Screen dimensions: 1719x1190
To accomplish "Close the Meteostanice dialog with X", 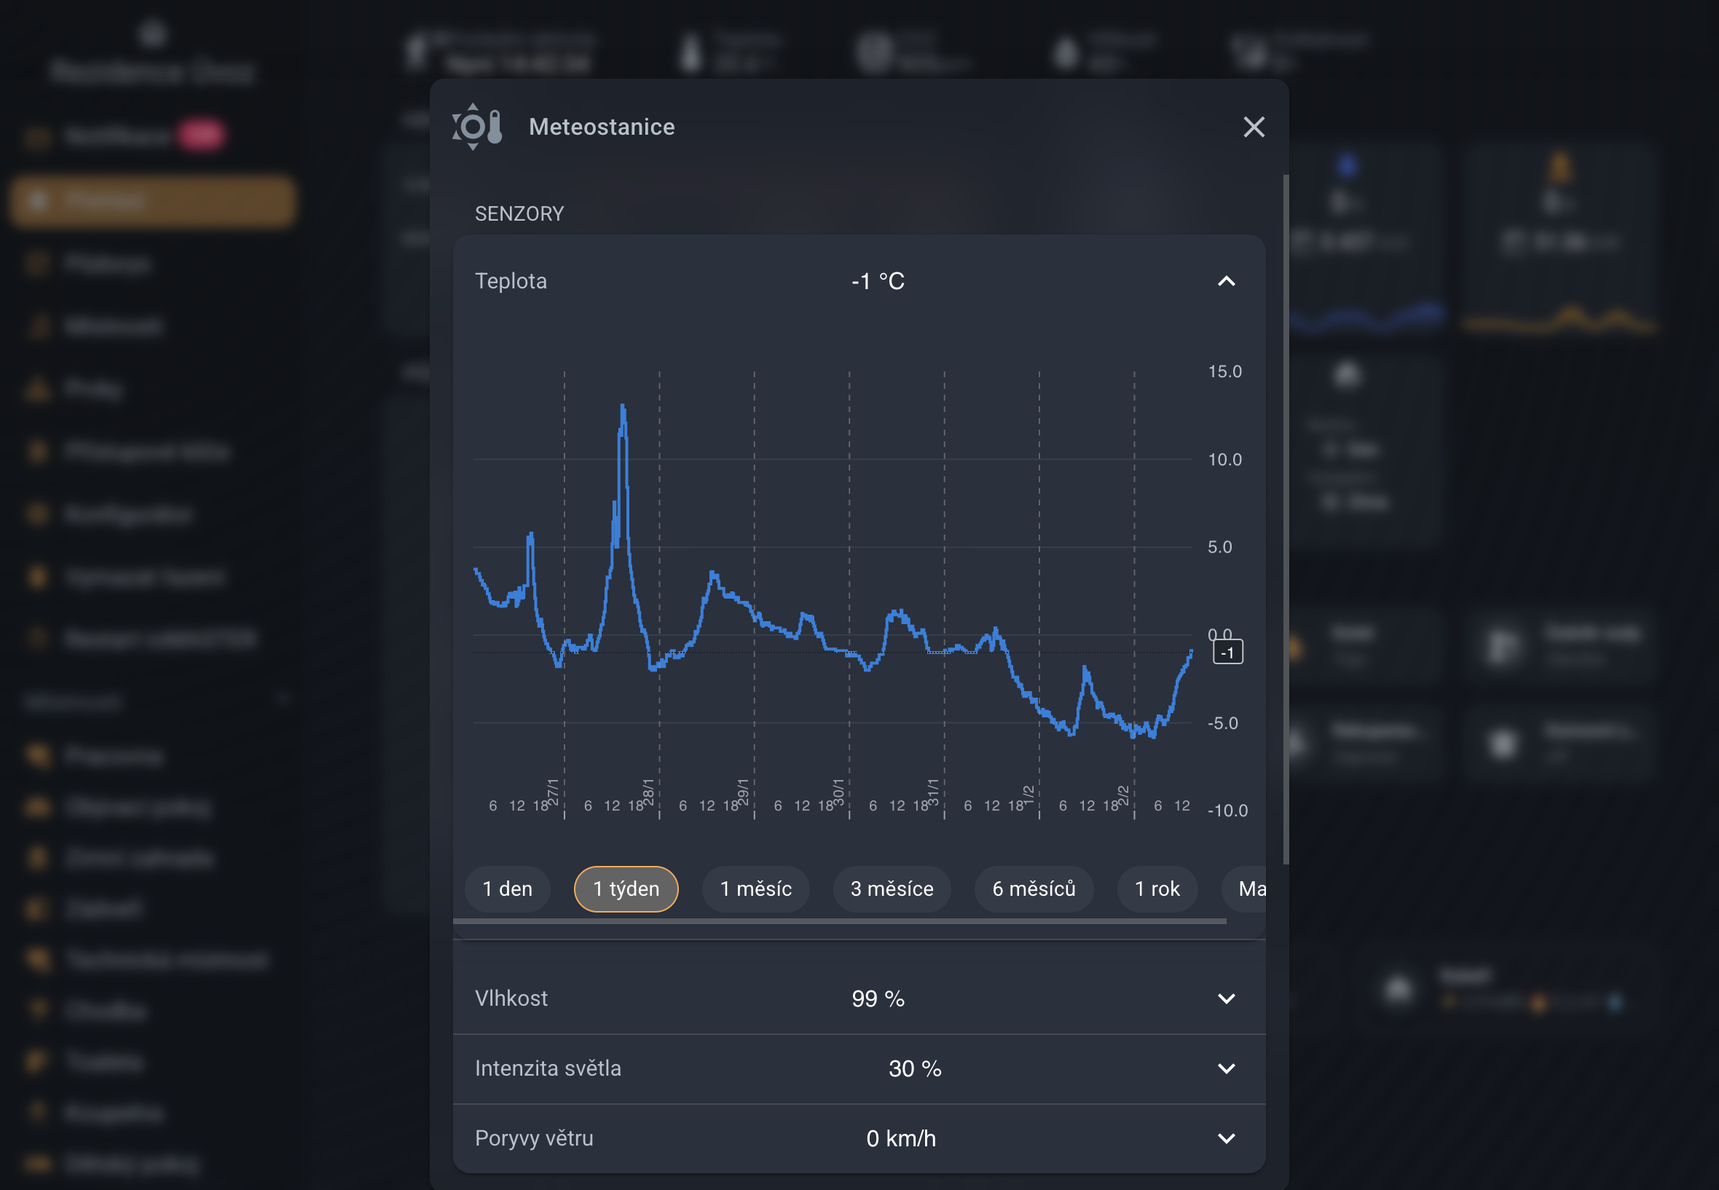I will 1254,127.
